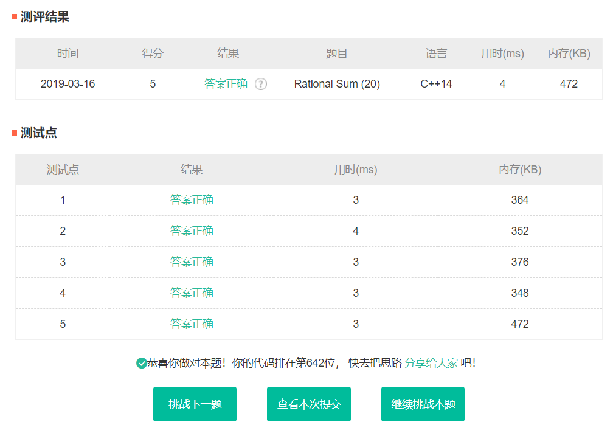The width and height of the screenshot is (613, 433).
Task: Click the 用时(ms) header in the 测评结果 table
Action: 503,53
